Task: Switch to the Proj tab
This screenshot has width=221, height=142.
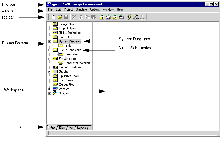Action: pos(53,128)
